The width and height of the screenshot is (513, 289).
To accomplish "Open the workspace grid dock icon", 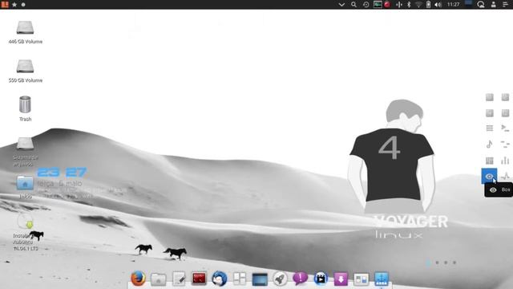I will (240, 279).
